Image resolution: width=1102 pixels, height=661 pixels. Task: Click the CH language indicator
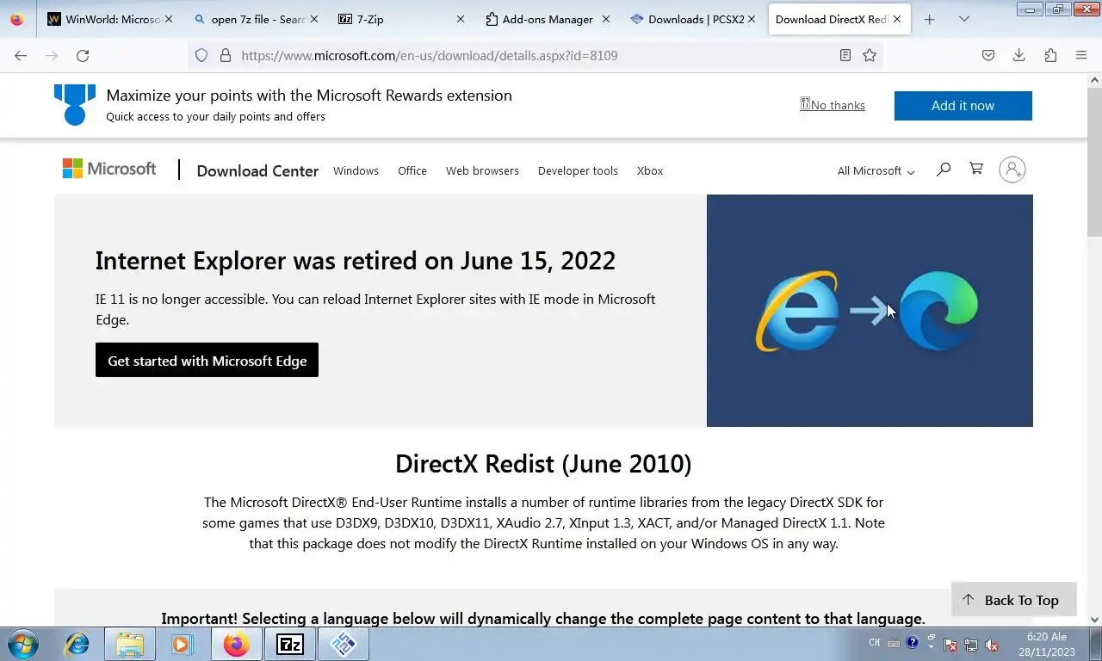875,642
